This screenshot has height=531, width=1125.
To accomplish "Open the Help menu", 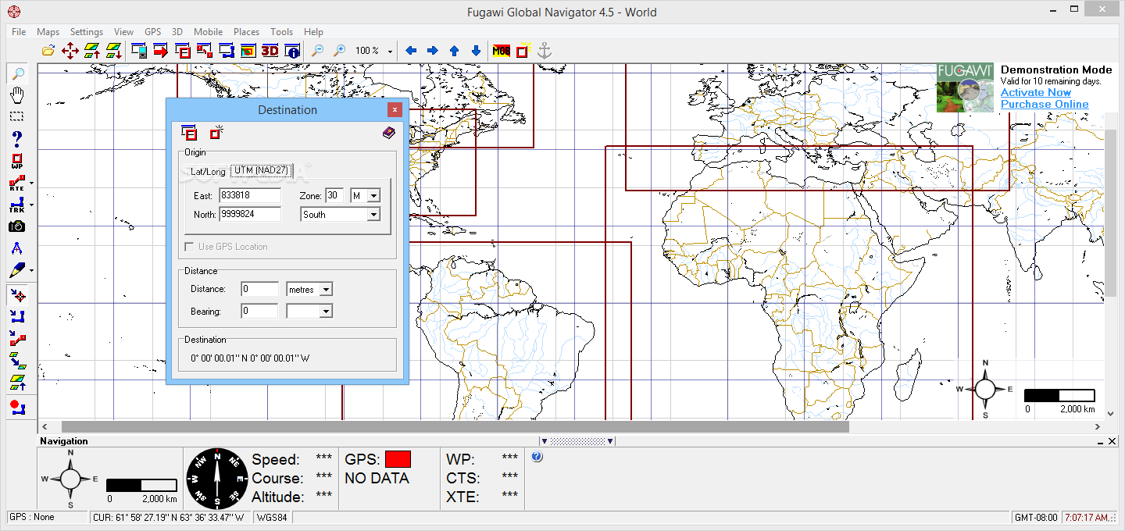I will point(313,32).
